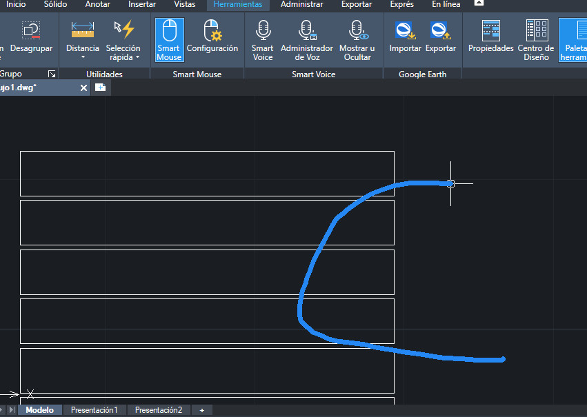This screenshot has width=587, height=417.
Task: Click the Smart Voice panel label
Action: click(x=314, y=74)
